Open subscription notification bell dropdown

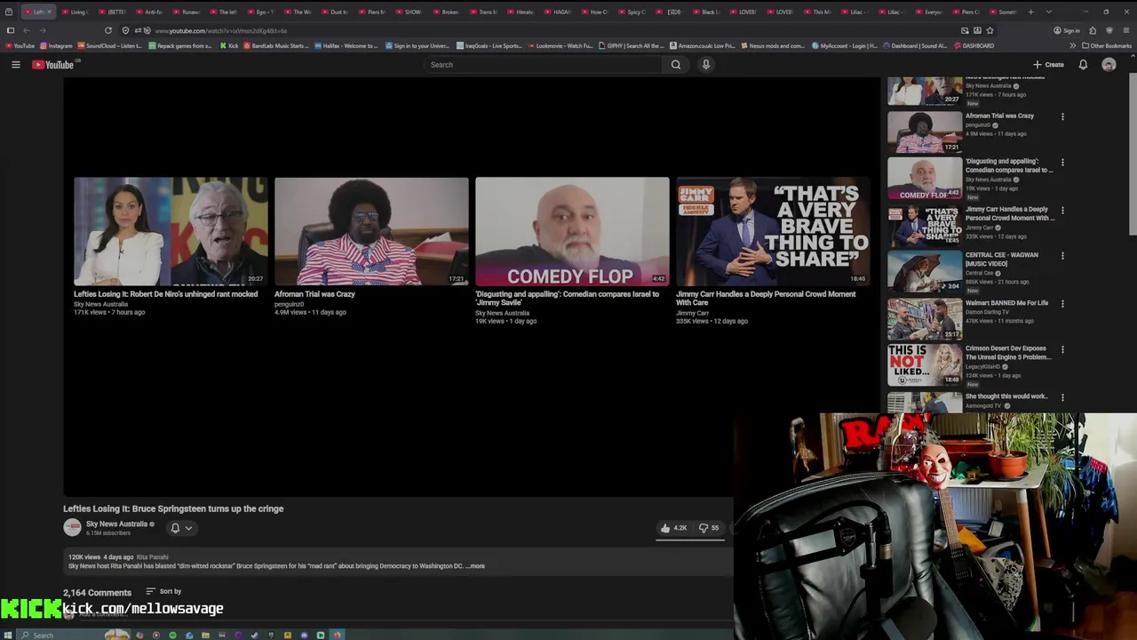[180, 528]
